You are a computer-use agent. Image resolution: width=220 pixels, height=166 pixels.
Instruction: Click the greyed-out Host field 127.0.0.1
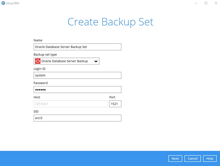(x=71, y=104)
